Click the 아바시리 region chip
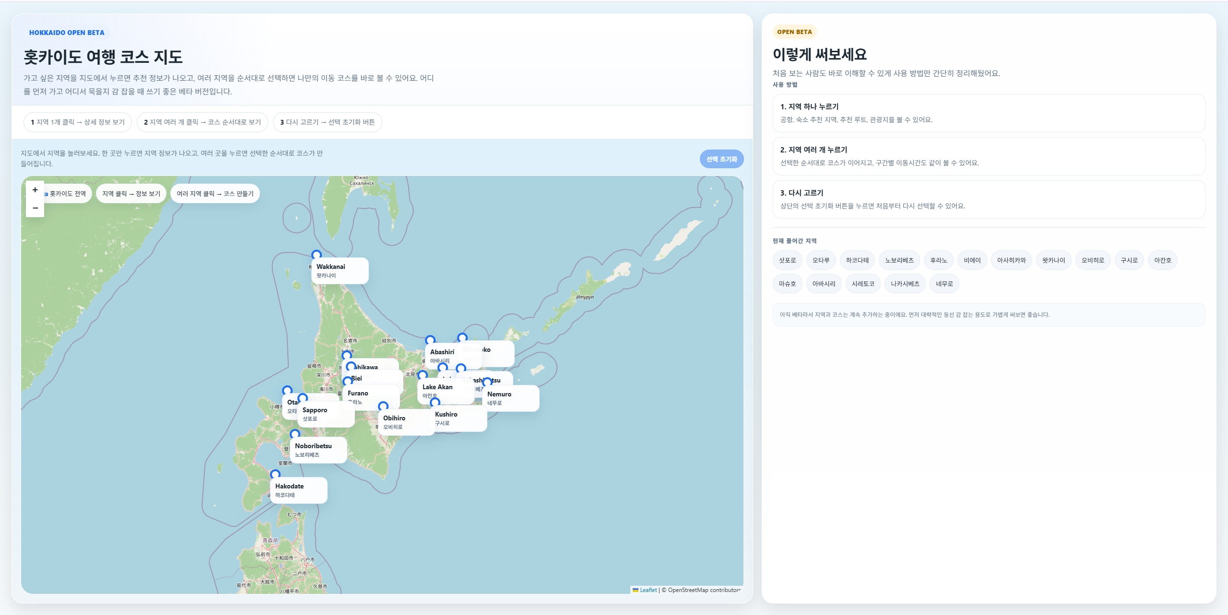The width and height of the screenshot is (1228, 615). [x=824, y=284]
